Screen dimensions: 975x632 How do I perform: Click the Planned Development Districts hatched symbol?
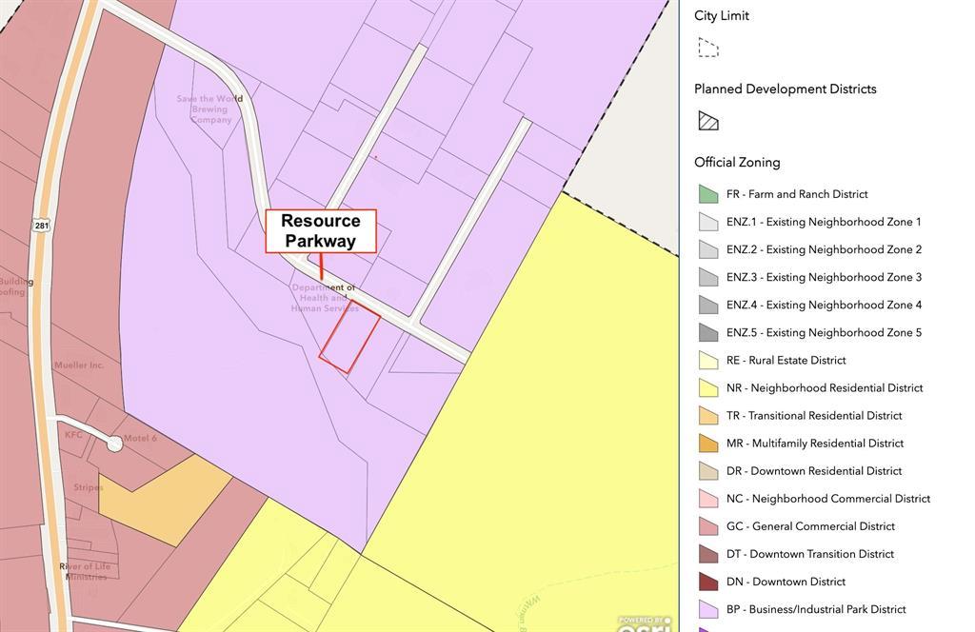(x=707, y=121)
